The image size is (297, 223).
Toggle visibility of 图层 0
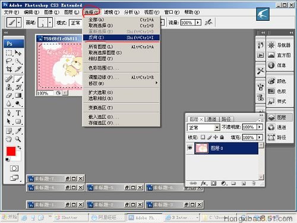190,147
